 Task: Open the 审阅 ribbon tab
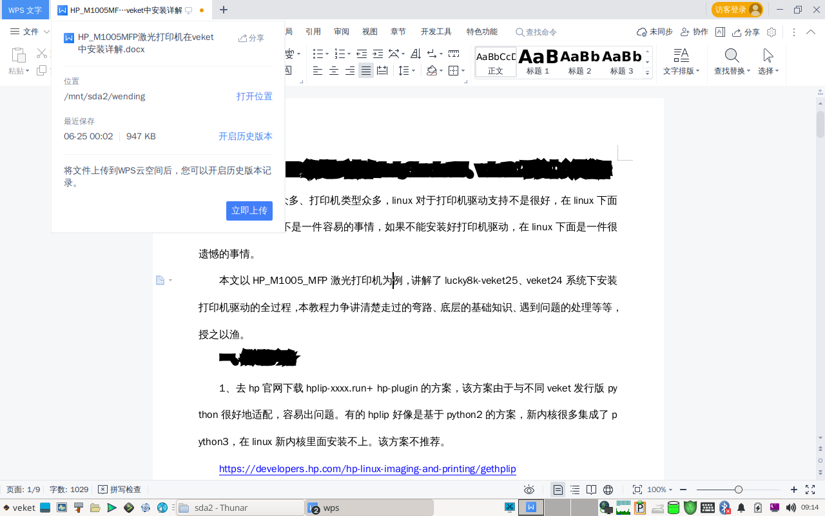pyautogui.click(x=342, y=32)
